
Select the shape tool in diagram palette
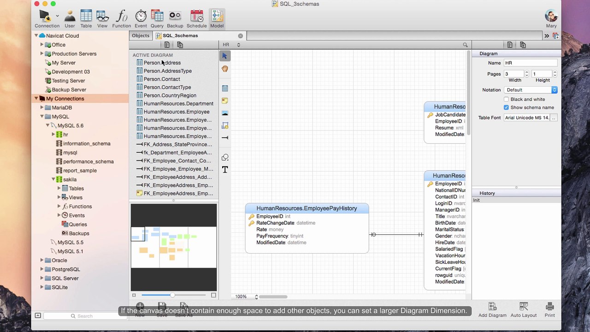(225, 157)
